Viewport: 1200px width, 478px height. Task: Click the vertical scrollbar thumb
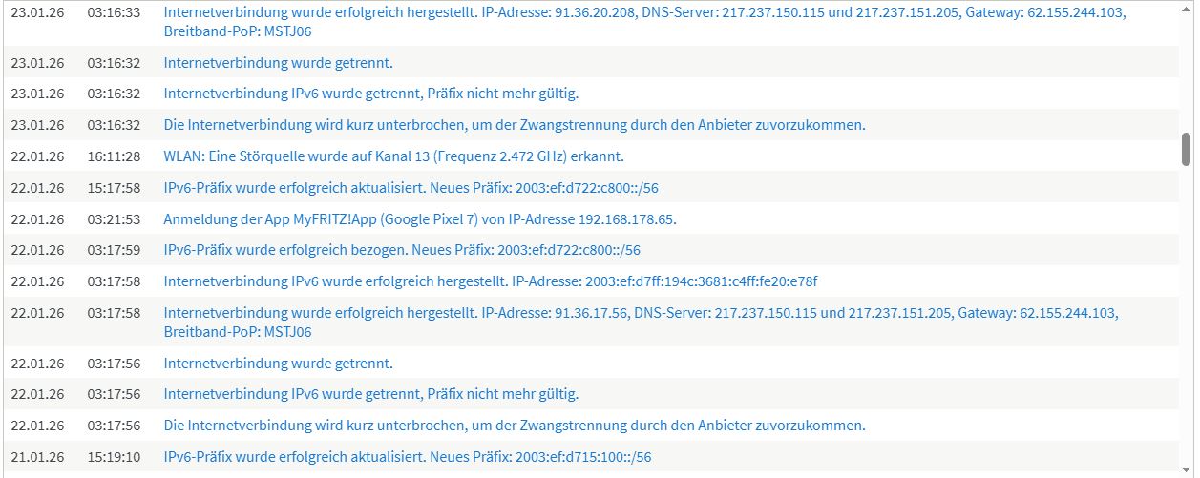tap(1186, 149)
